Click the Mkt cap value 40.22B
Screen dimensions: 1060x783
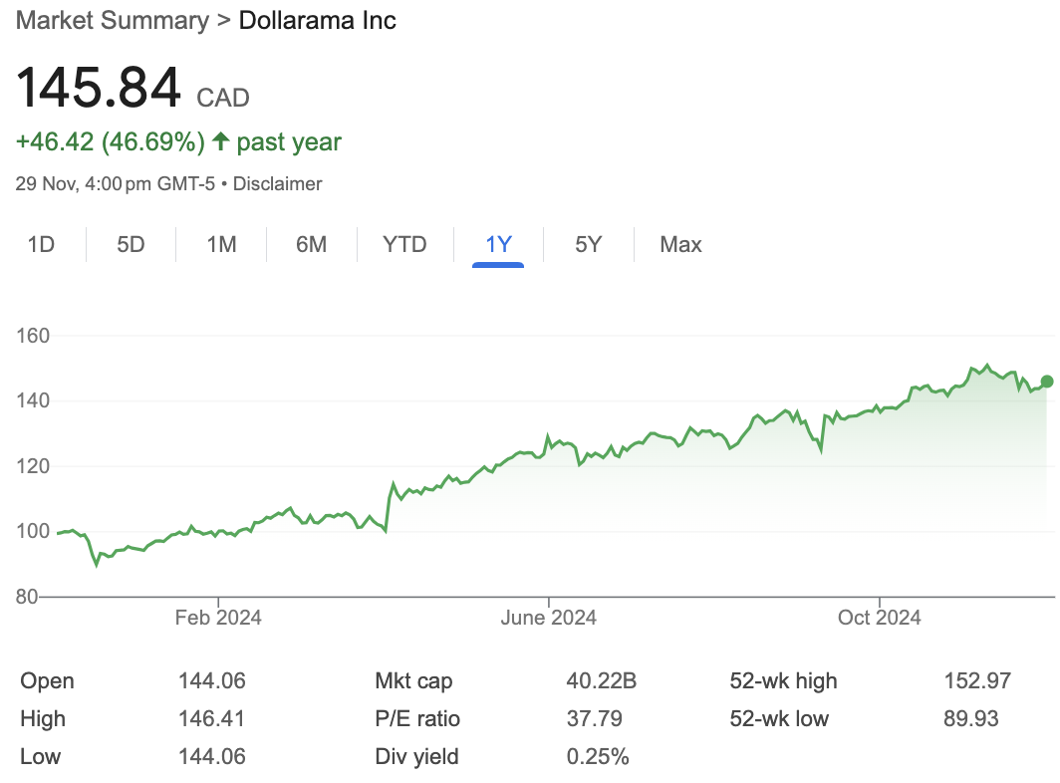click(601, 681)
